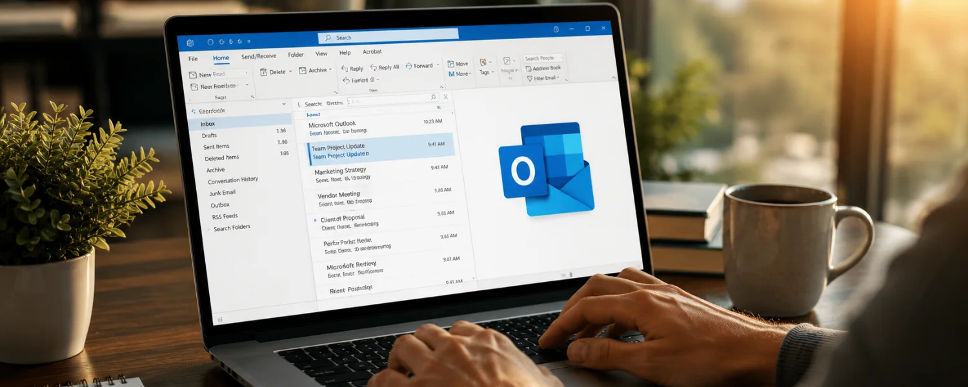Select the Home ribbon tab
The image size is (968, 387).
click(221, 58)
